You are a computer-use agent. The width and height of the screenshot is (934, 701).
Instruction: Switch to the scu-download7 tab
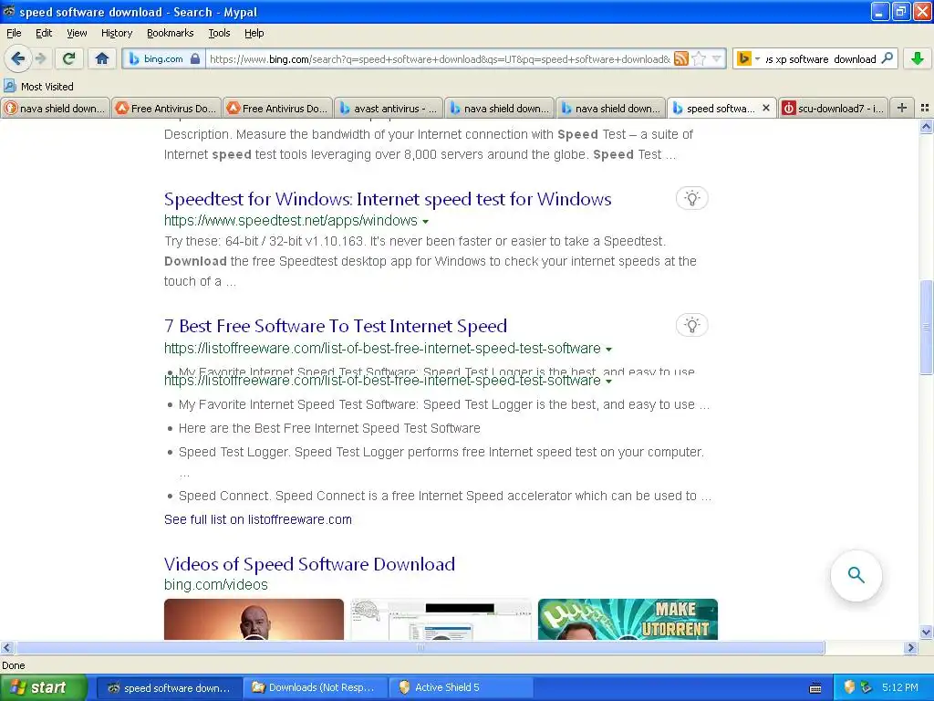tap(833, 108)
